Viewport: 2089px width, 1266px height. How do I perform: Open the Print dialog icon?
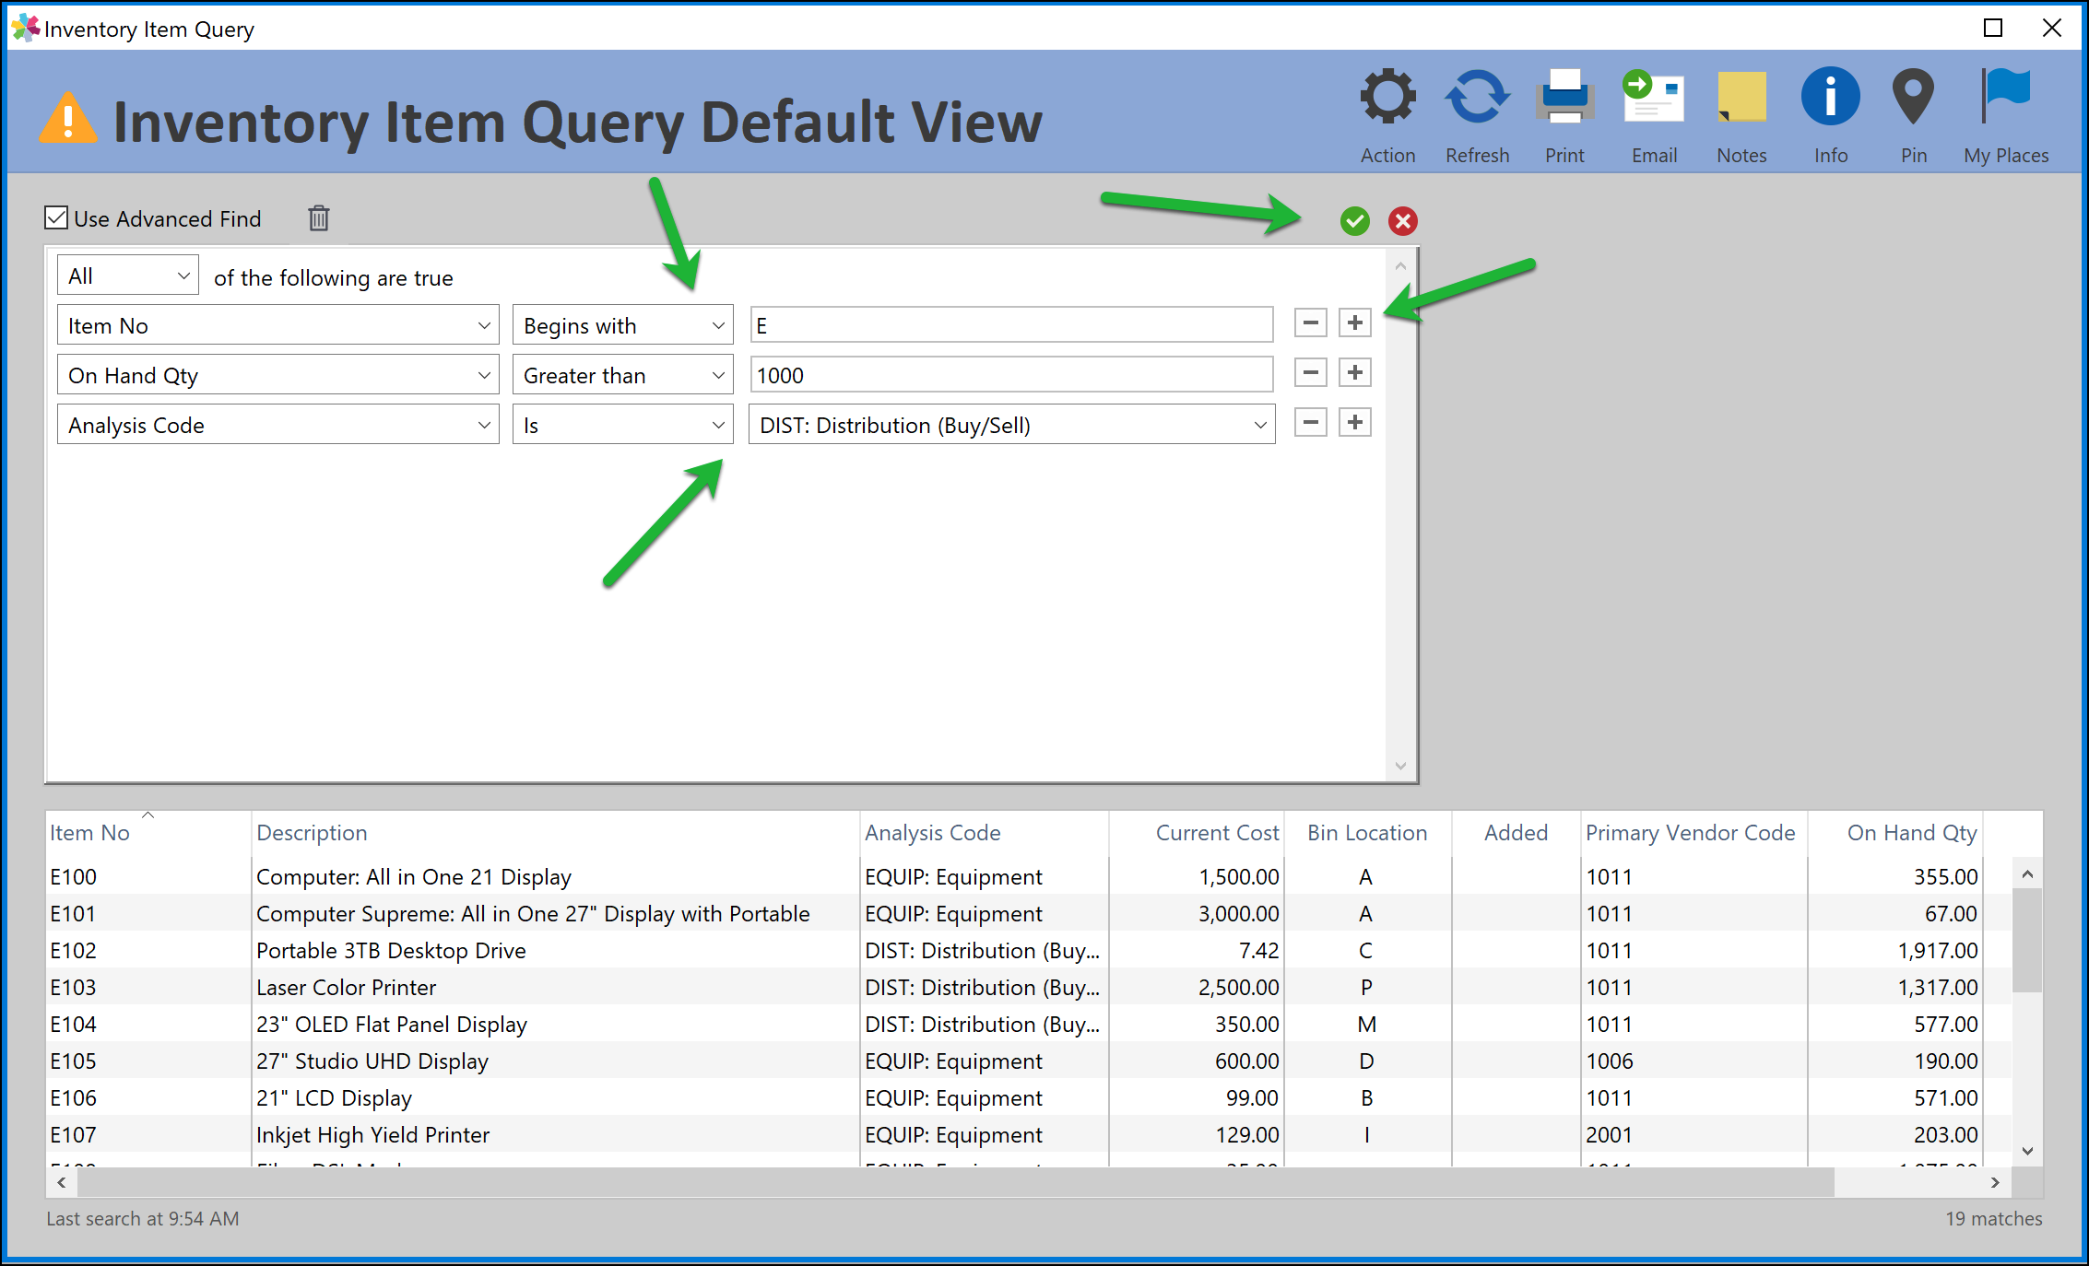(x=1564, y=95)
